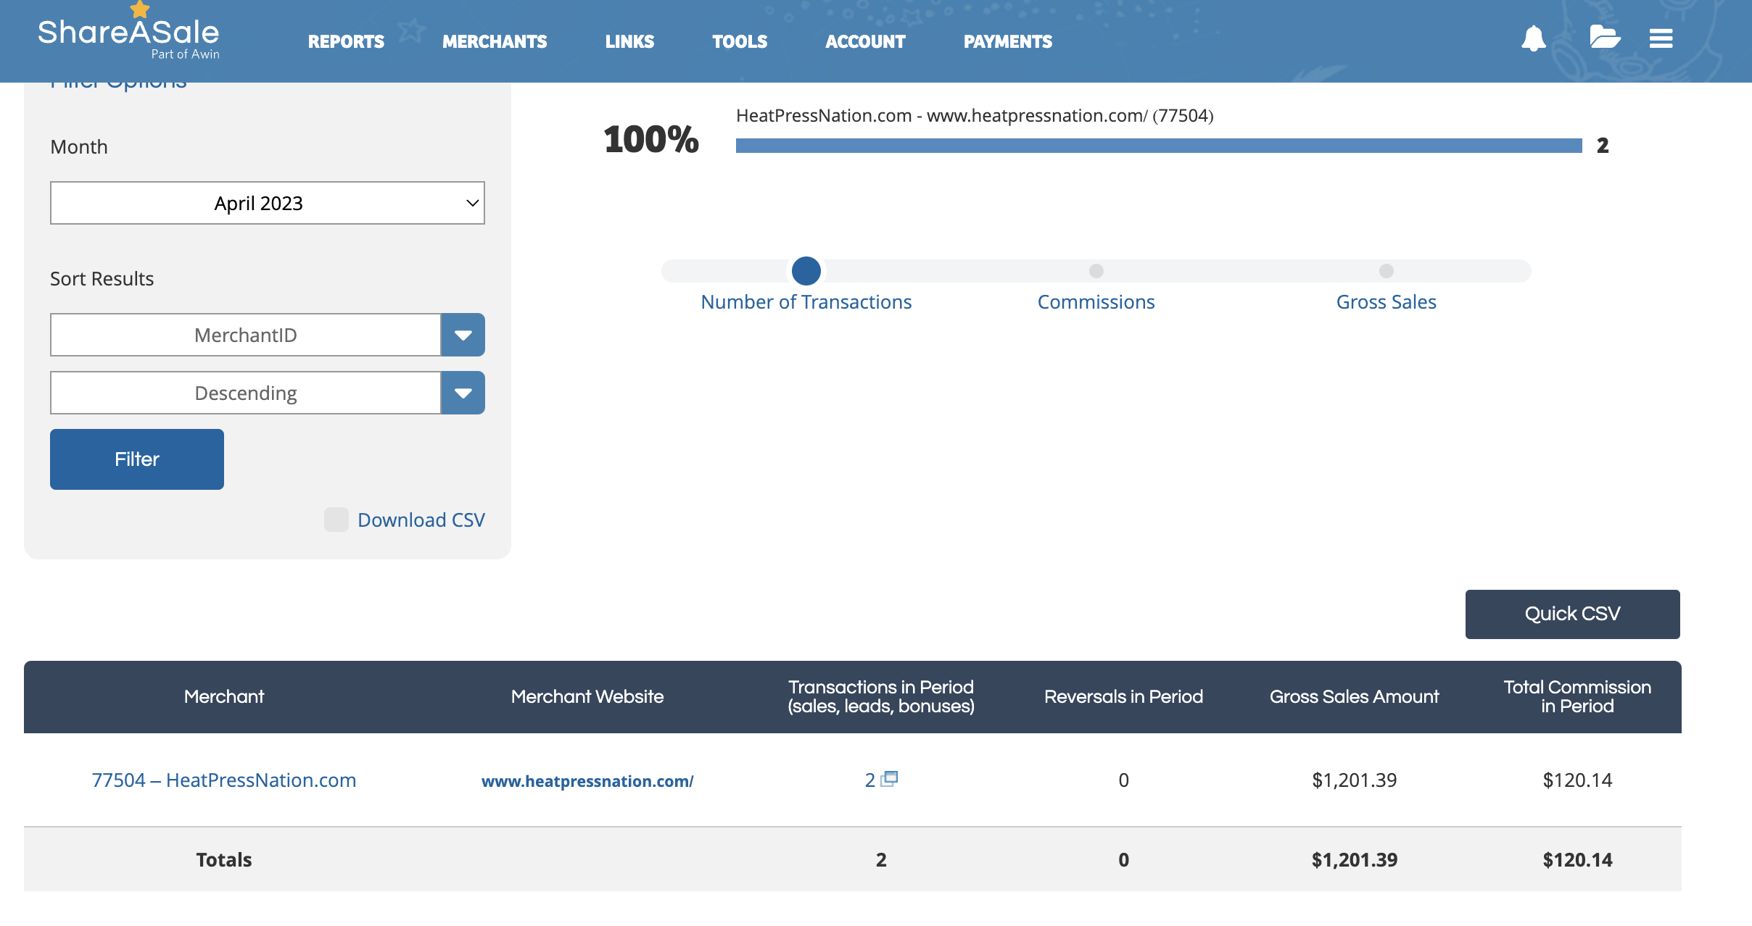Click the Quick CSV button
The width and height of the screenshot is (1752, 926).
(x=1572, y=614)
